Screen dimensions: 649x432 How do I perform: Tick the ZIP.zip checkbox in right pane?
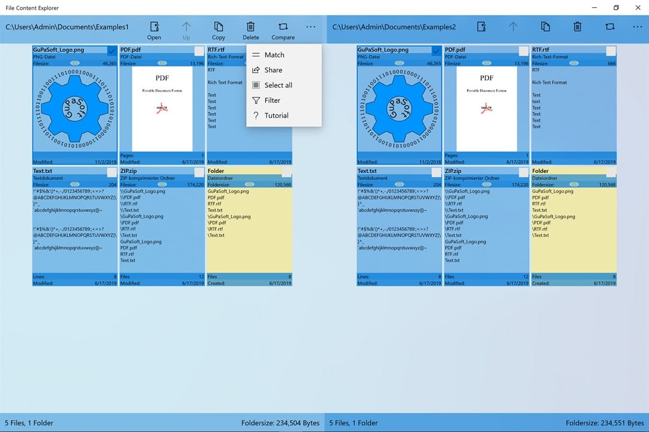524,172
